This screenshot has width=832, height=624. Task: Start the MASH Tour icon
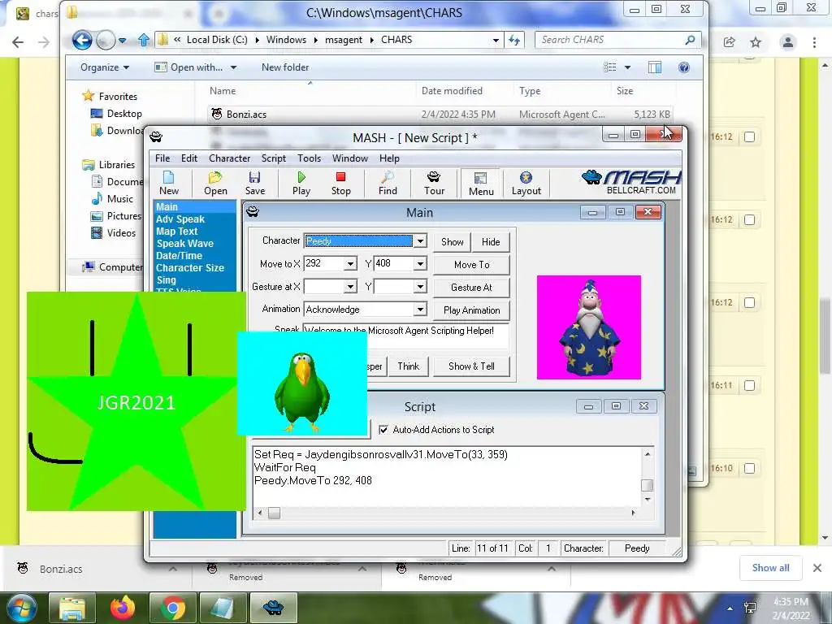(x=434, y=183)
